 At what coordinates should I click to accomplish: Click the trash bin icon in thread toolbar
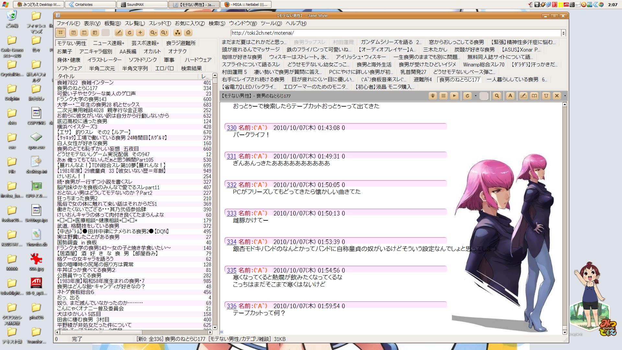click(x=546, y=96)
